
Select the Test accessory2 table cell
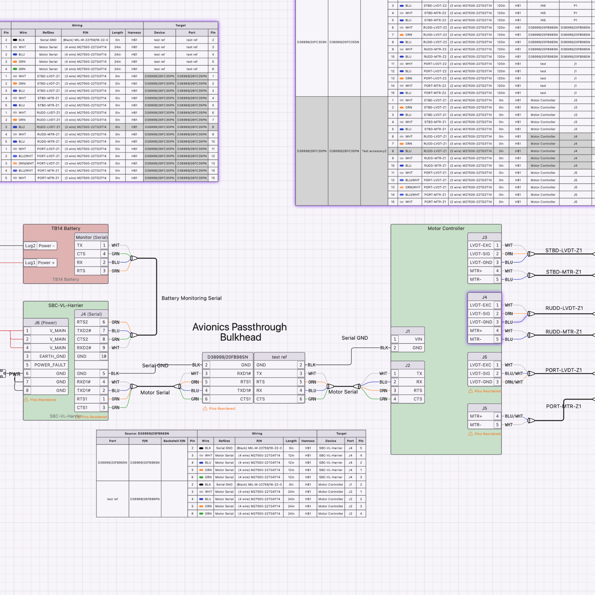tap(374, 151)
